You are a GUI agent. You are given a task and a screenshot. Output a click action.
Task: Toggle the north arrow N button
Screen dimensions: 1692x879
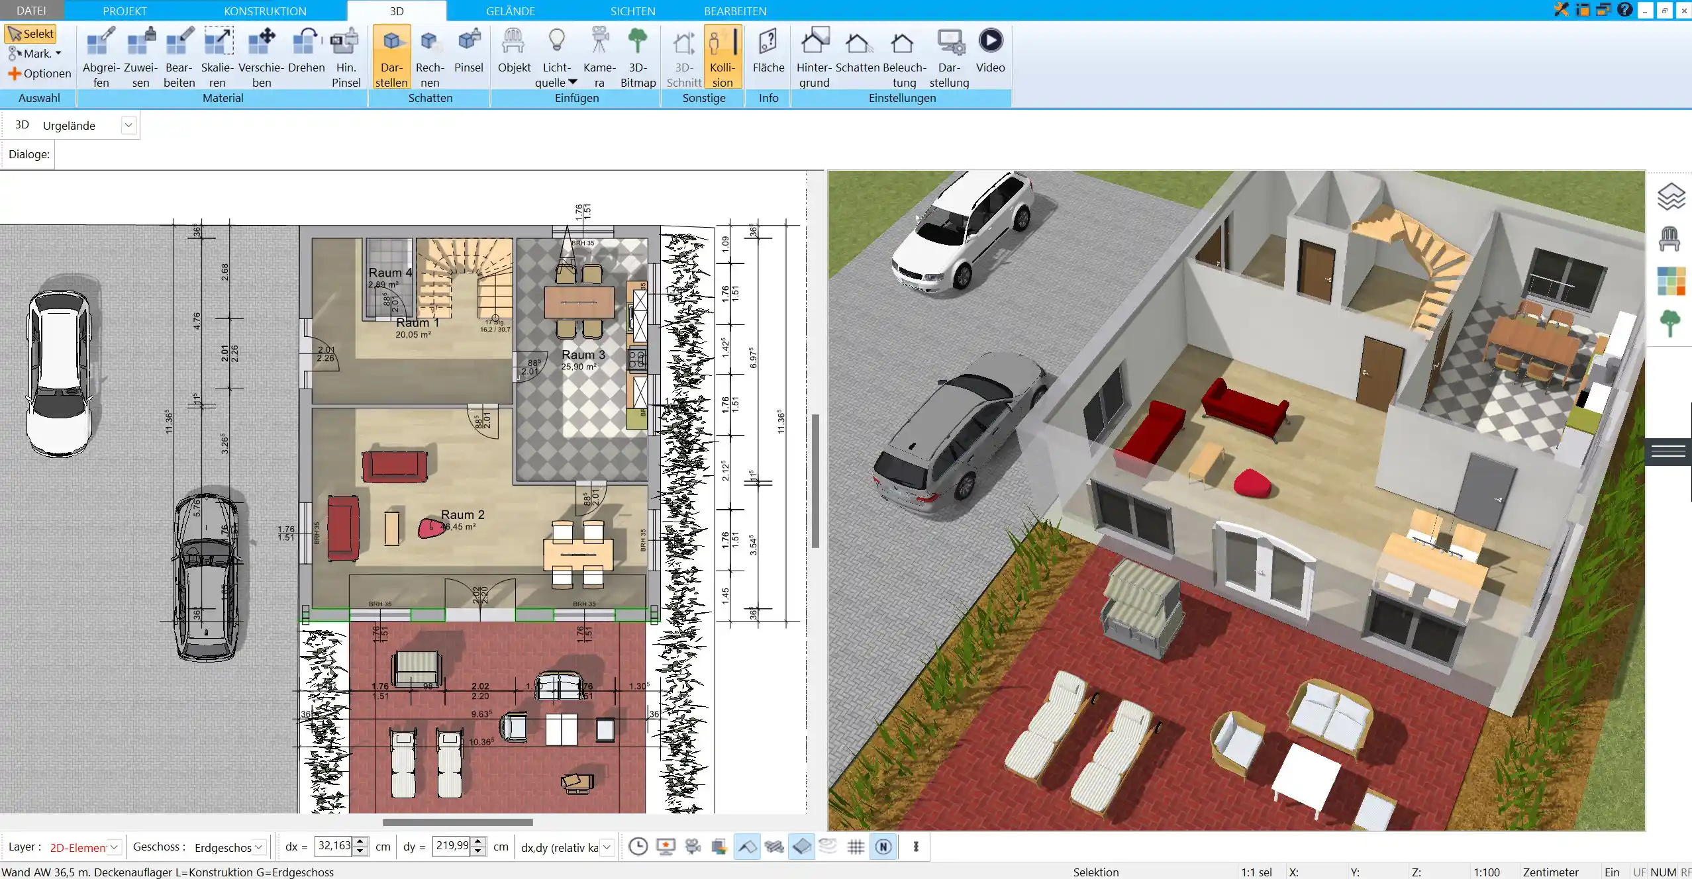pyautogui.click(x=883, y=847)
